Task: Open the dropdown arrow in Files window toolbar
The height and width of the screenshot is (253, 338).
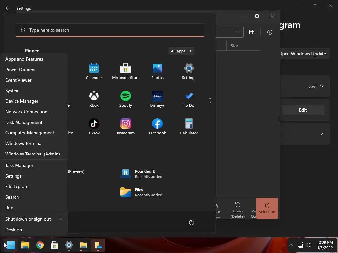Action: (238, 32)
